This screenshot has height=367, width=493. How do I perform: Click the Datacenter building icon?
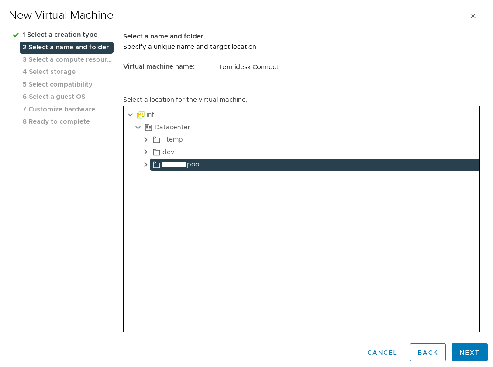point(148,127)
